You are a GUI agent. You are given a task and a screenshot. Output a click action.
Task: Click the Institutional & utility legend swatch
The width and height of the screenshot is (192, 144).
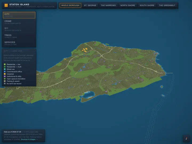tap(5, 76)
